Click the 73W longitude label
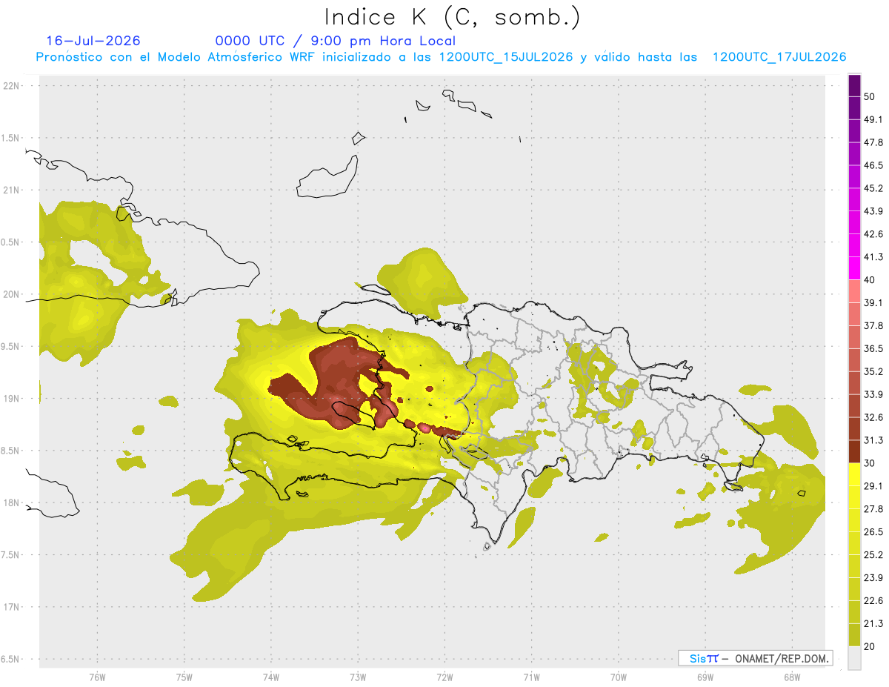Image resolution: width=889 pixels, height=687 pixels. (358, 677)
